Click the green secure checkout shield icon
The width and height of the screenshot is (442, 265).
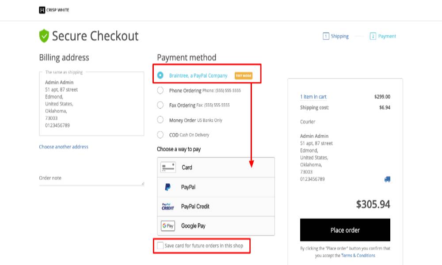coord(44,36)
